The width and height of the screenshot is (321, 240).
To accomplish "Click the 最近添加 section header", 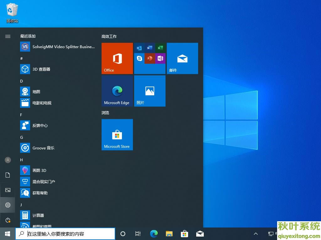I will (x=28, y=36).
